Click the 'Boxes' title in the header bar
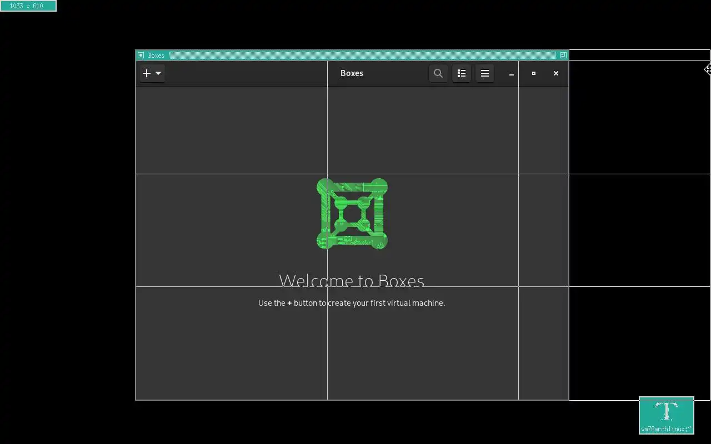Screen dimensions: 711x444 pyautogui.click(x=352, y=73)
